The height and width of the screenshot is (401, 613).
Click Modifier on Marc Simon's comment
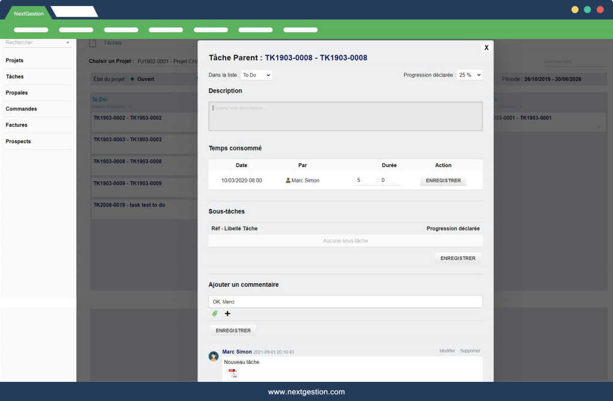pos(447,351)
